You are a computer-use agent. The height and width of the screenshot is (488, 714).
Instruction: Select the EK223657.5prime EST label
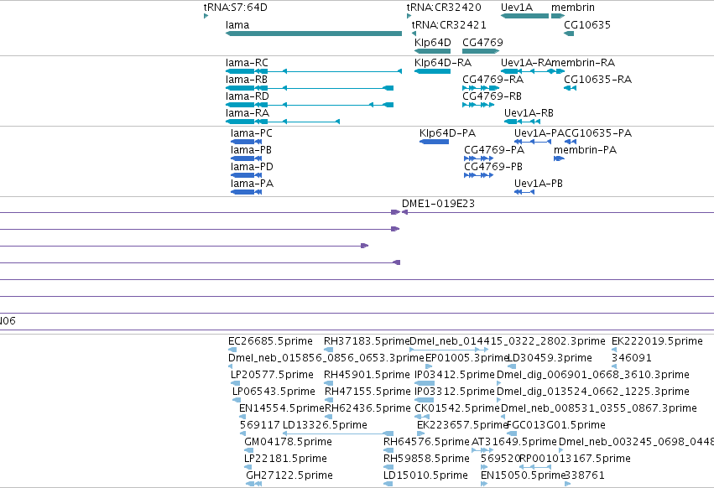coord(462,425)
